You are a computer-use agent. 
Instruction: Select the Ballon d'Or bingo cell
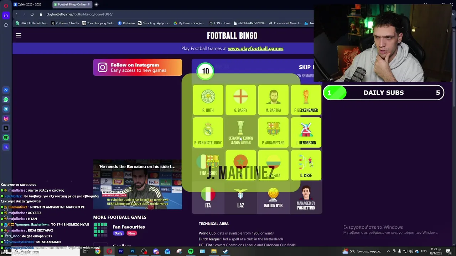(273, 198)
